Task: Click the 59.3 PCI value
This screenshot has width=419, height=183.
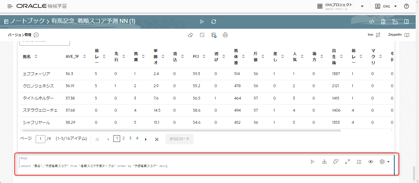Action: click(196, 74)
